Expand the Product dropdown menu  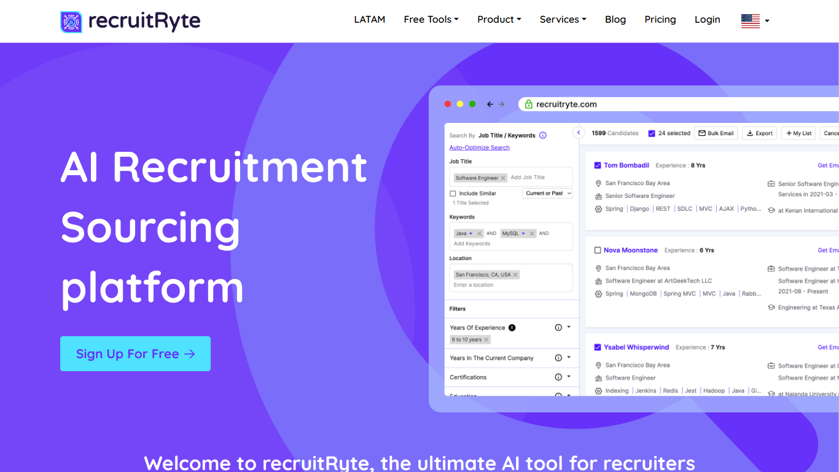(x=499, y=20)
